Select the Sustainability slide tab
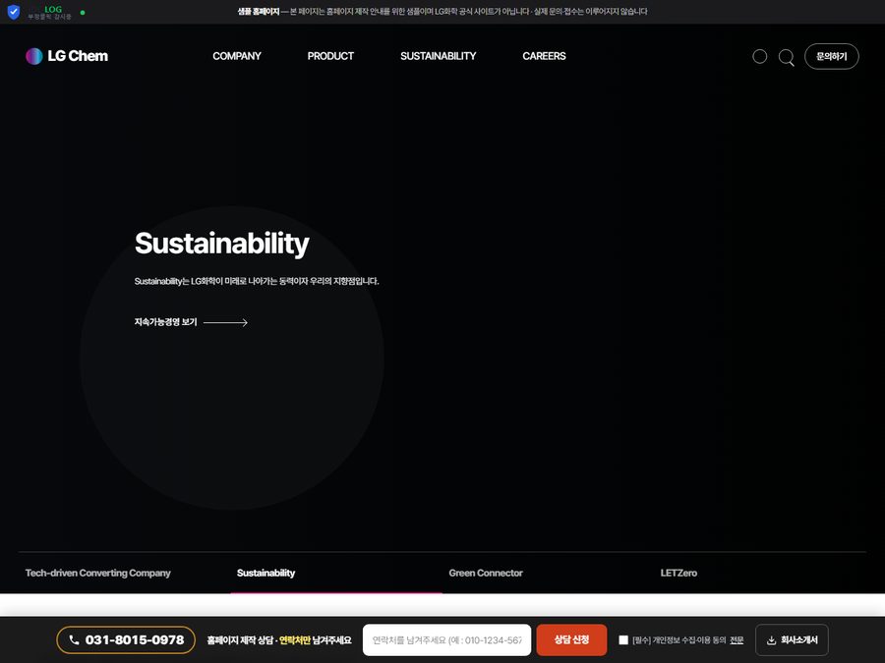Screen dimensions: 885x663 (x=265, y=573)
